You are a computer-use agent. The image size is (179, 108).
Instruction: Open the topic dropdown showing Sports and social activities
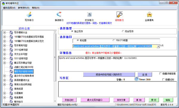[158, 46]
